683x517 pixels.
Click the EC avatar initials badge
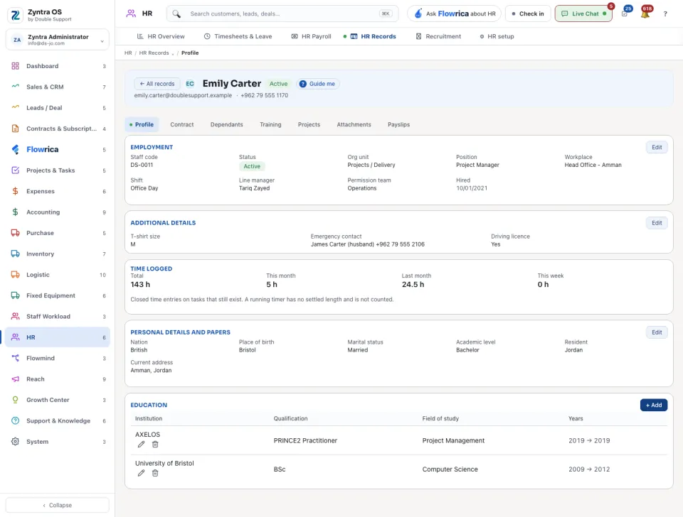(x=190, y=84)
